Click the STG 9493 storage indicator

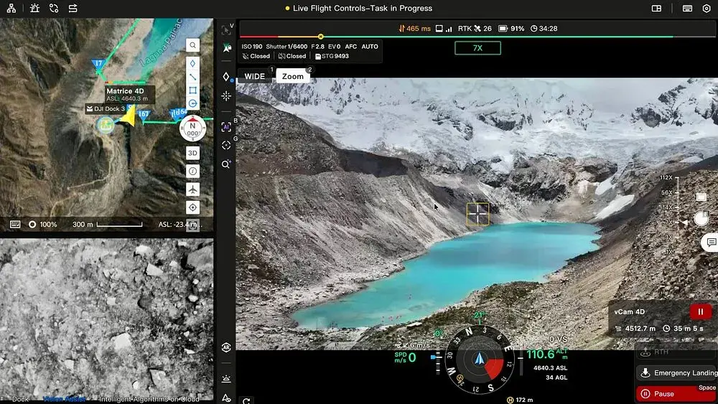point(332,56)
